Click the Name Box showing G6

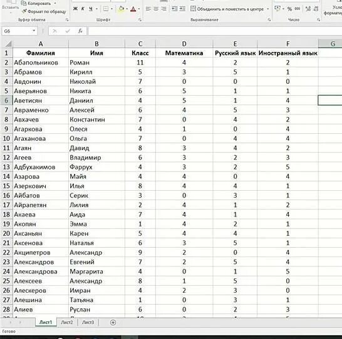coord(16,31)
